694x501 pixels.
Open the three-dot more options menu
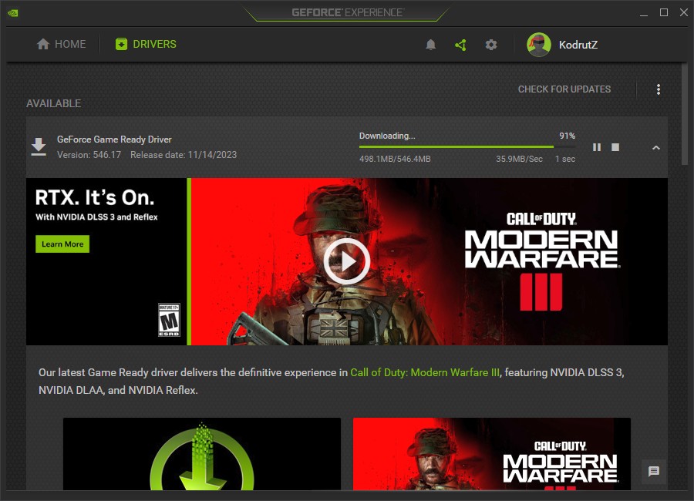tap(659, 89)
